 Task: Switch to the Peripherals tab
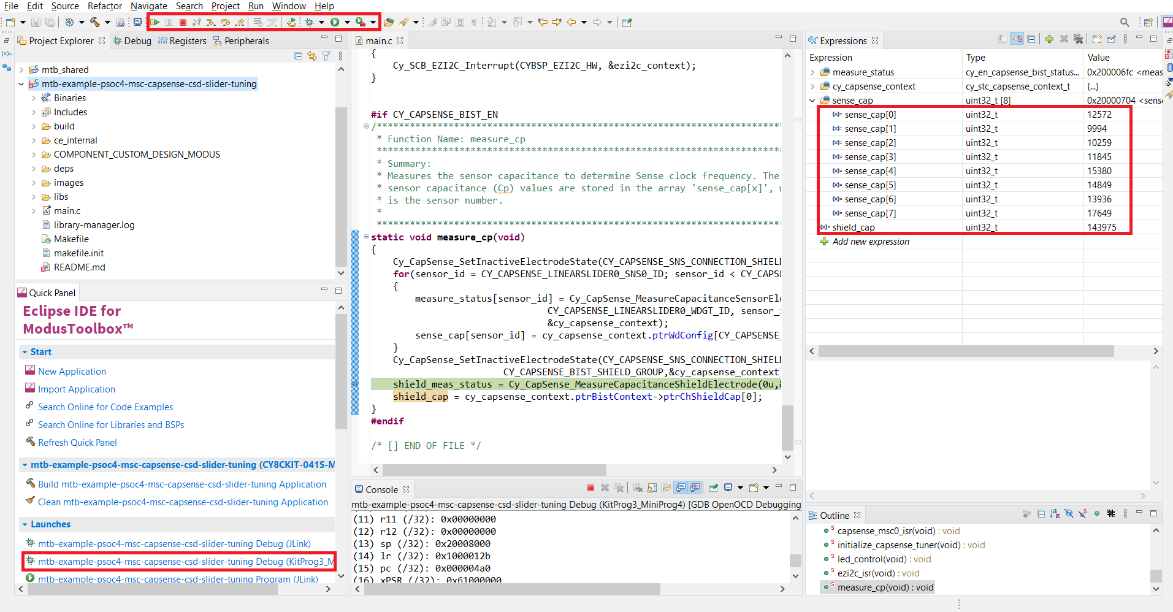(x=241, y=41)
